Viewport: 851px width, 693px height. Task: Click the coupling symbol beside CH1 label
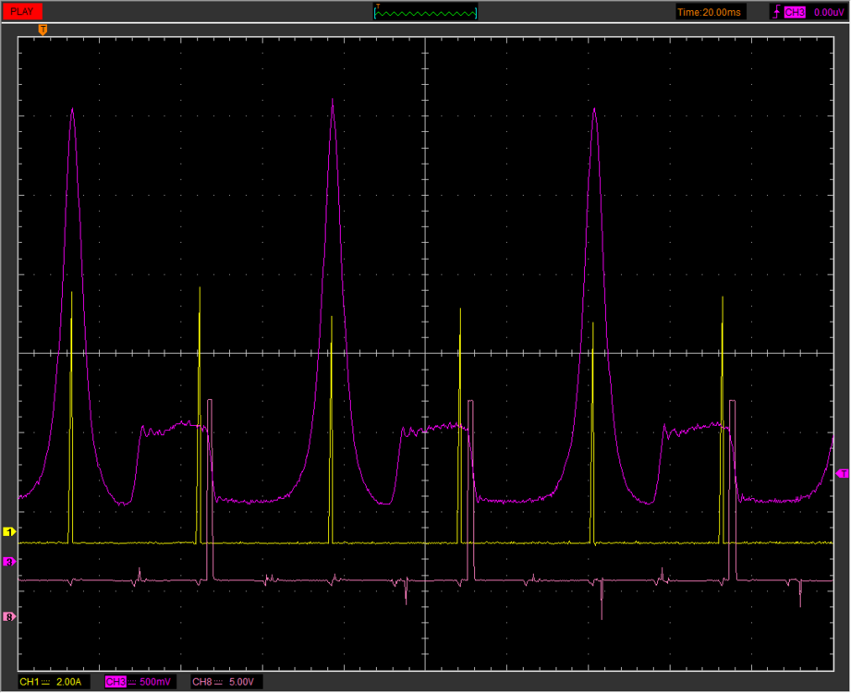click(x=45, y=682)
